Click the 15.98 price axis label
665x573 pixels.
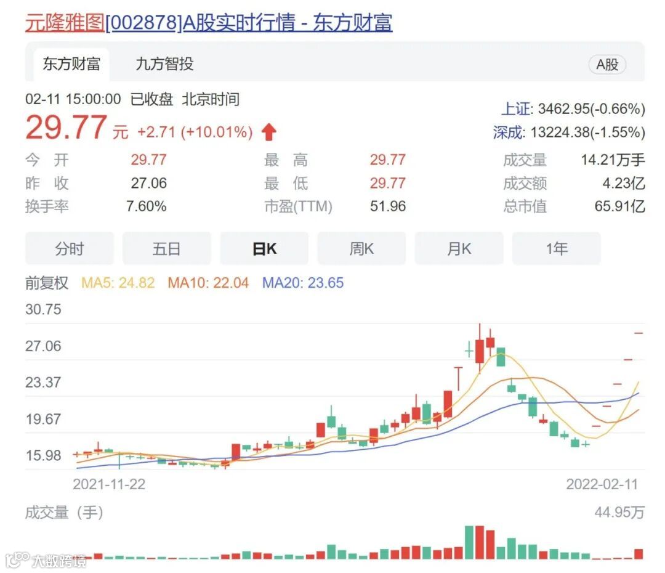pyautogui.click(x=43, y=455)
